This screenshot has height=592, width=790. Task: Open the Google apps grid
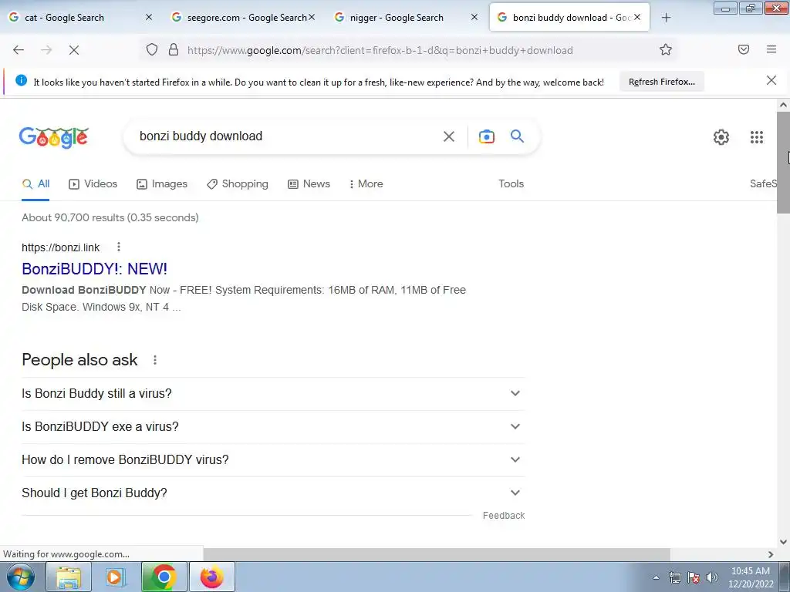[x=756, y=137]
